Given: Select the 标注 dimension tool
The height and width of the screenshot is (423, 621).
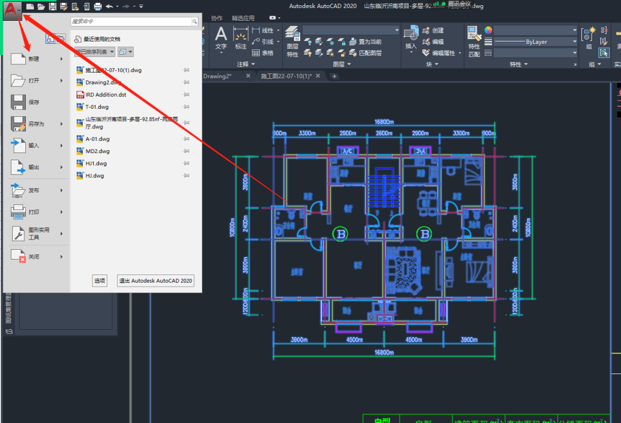Looking at the screenshot, I should point(241,39).
